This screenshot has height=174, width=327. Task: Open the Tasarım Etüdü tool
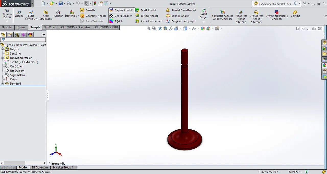point(7,14)
